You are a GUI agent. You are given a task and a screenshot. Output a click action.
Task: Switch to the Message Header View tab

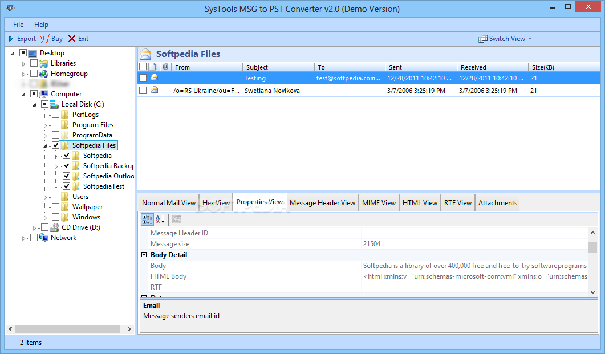[322, 203]
